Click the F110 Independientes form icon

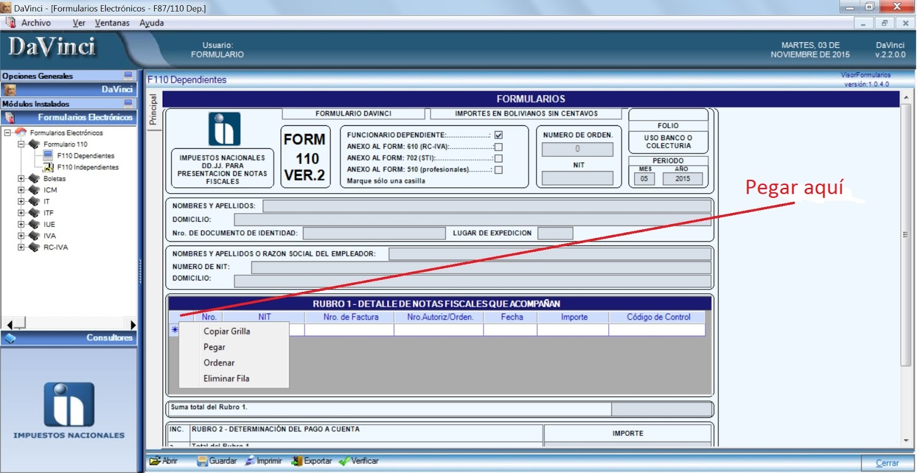point(48,167)
